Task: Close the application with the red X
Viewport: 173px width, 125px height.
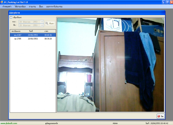Action: tap(171, 2)
